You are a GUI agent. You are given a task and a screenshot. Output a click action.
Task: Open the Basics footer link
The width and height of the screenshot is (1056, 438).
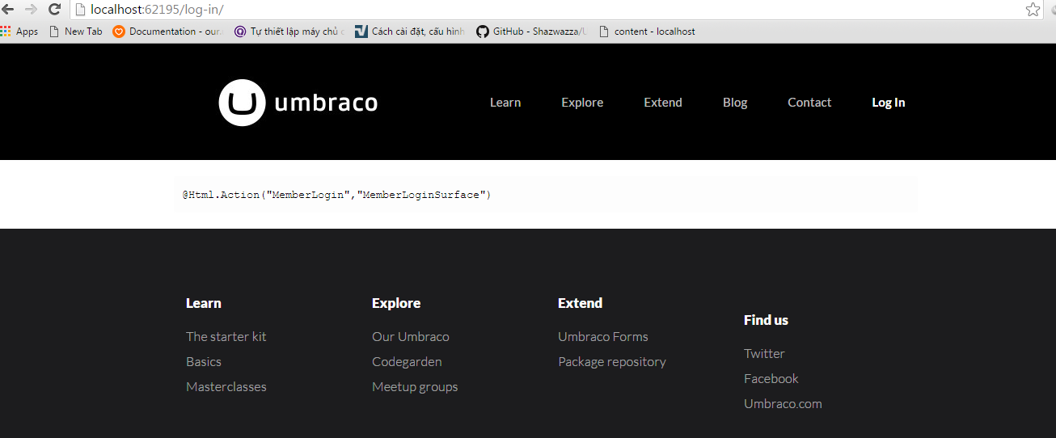pyautogui.click(x=204, y=361)
